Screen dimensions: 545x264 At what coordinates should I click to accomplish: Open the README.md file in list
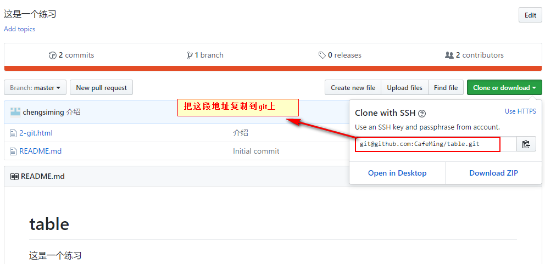[40, 151]
